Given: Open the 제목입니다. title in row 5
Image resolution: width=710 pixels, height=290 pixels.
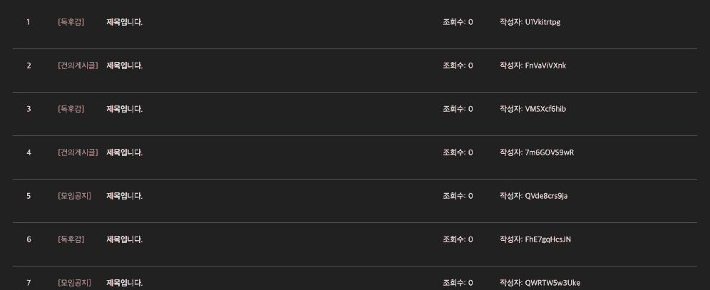Looking at the screenshot, I should pyautogui.click(x=124, y=196).
